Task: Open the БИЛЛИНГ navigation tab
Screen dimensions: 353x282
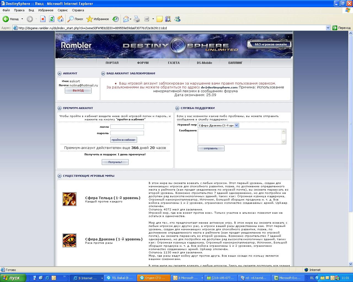Action: (x=236, y=63)
